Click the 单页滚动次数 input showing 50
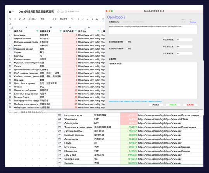This screenshot has width=209, height=173. (185, 46)
